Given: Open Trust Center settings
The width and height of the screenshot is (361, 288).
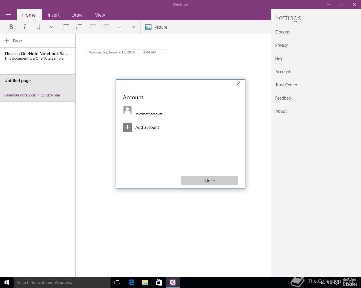Looking at the screenshot, I should click(286, 85).
